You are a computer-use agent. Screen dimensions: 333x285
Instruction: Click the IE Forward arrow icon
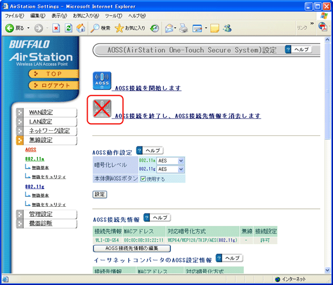click(x=39, y=28)
